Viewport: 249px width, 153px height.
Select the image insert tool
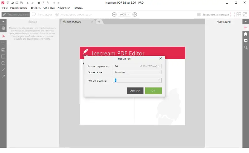pos(3,50)
